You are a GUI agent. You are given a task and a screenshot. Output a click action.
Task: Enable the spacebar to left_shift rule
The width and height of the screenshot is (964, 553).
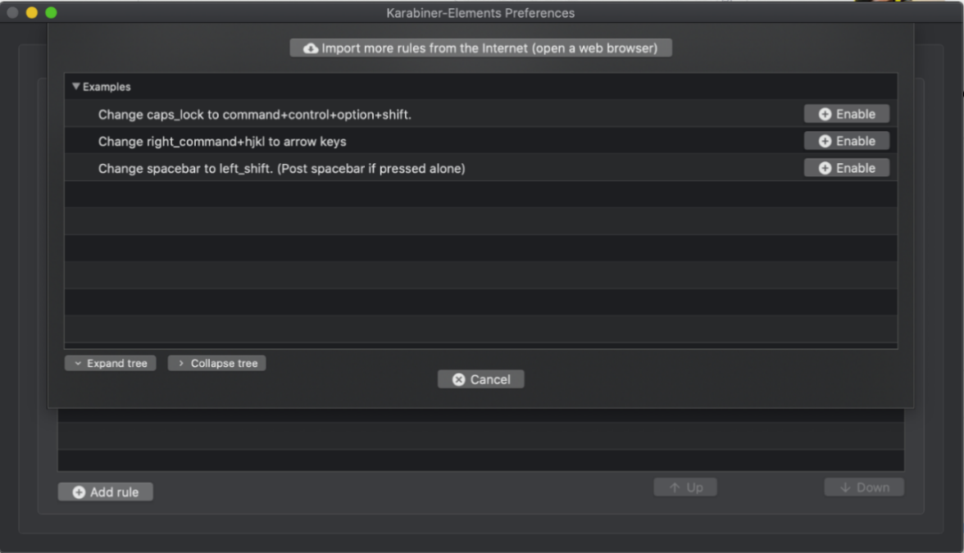point(846,167)
